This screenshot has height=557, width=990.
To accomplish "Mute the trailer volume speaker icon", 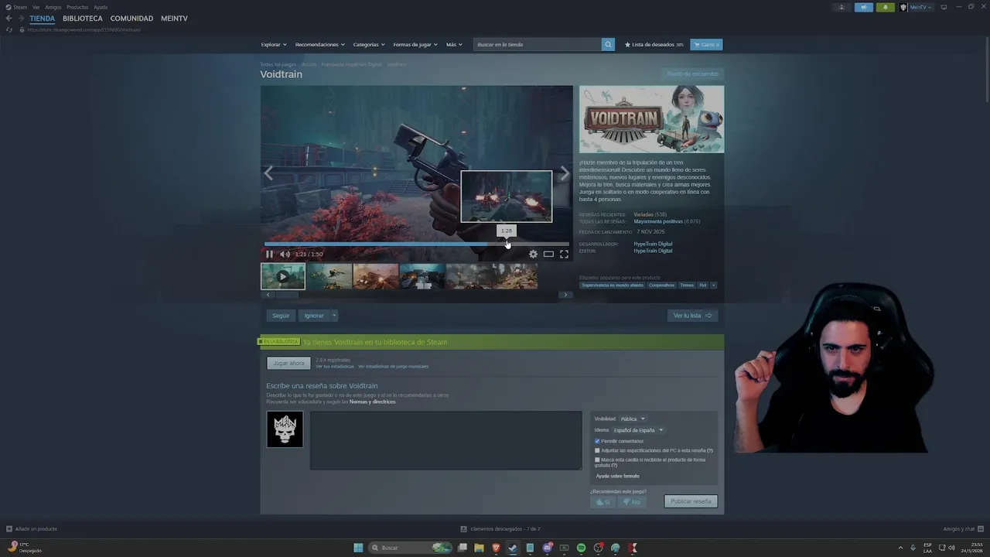I will tap(285, 254).
